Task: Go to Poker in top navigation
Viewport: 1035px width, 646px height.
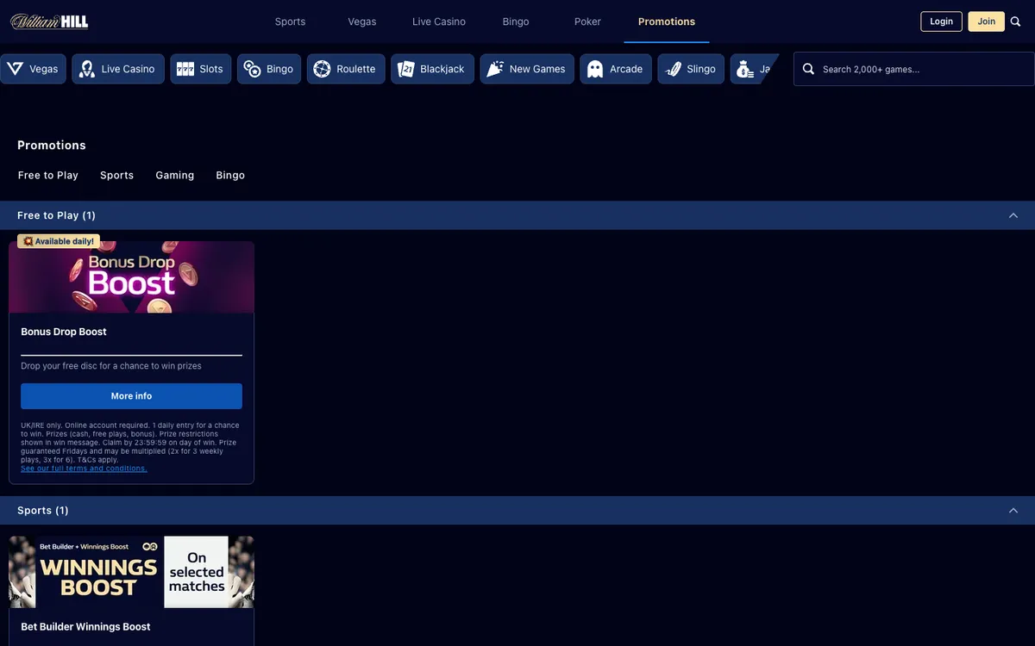Action: click(x=587, y=22)
